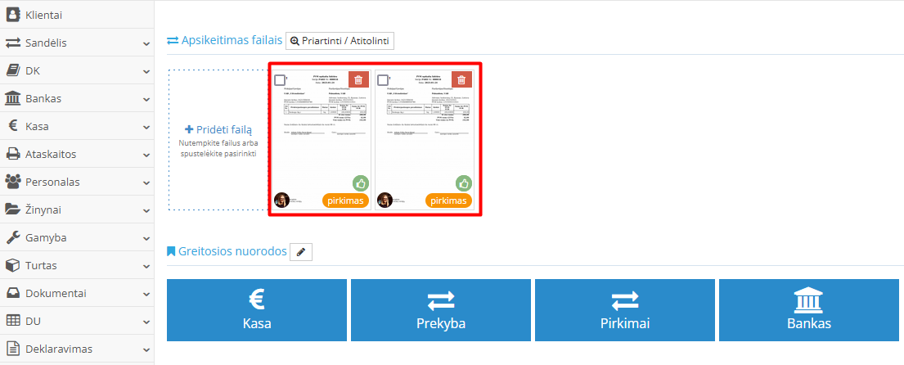Click the swap arrows icon beside Apsikeitimas failais
The image size is (904, 365).
[173, 40]
